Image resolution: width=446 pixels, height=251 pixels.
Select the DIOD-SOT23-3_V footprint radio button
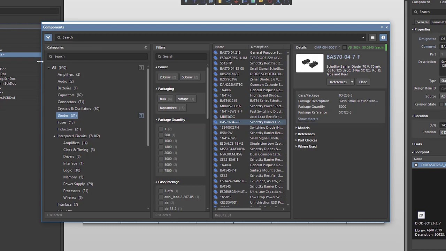click(416, 165)
